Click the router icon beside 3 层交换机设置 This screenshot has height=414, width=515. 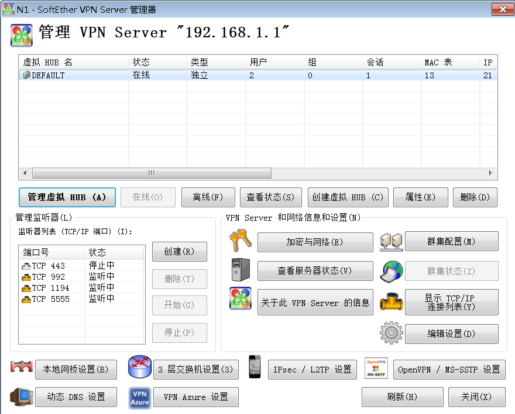click(x=140, y=367)
